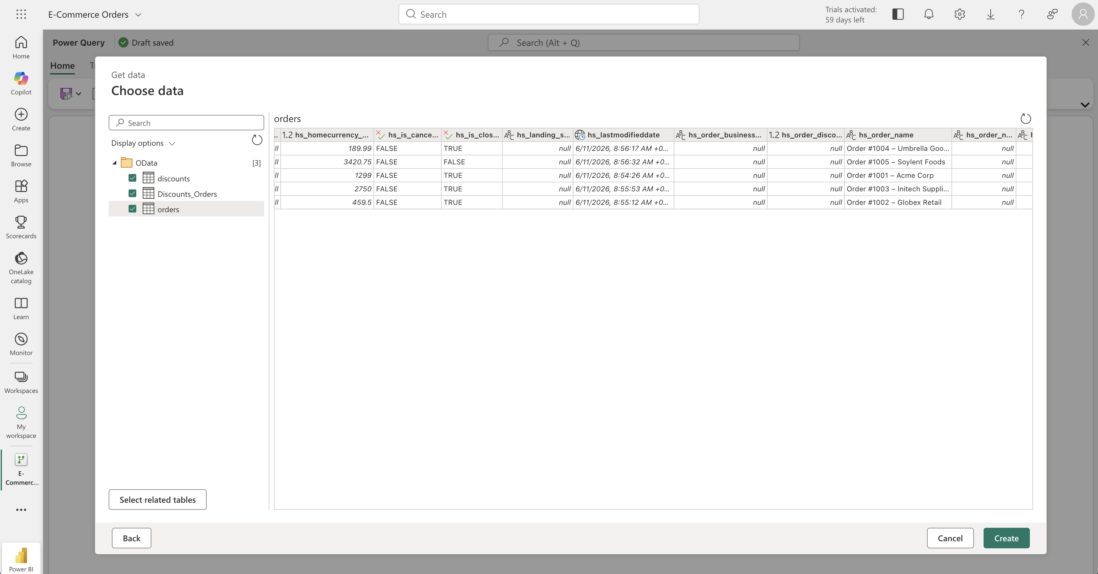Click the hs_homecurrency column header

327,135
